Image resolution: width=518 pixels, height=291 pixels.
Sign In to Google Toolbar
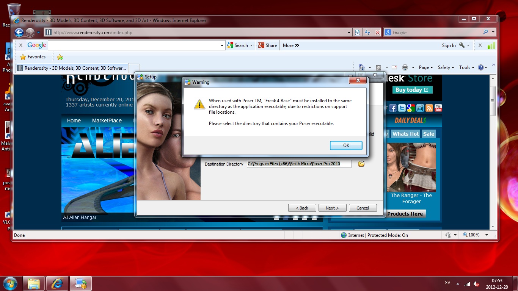point(449,45)
